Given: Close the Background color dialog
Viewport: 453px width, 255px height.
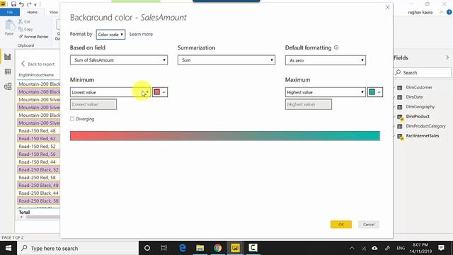Looking at the screenshot, I should 387,8.
